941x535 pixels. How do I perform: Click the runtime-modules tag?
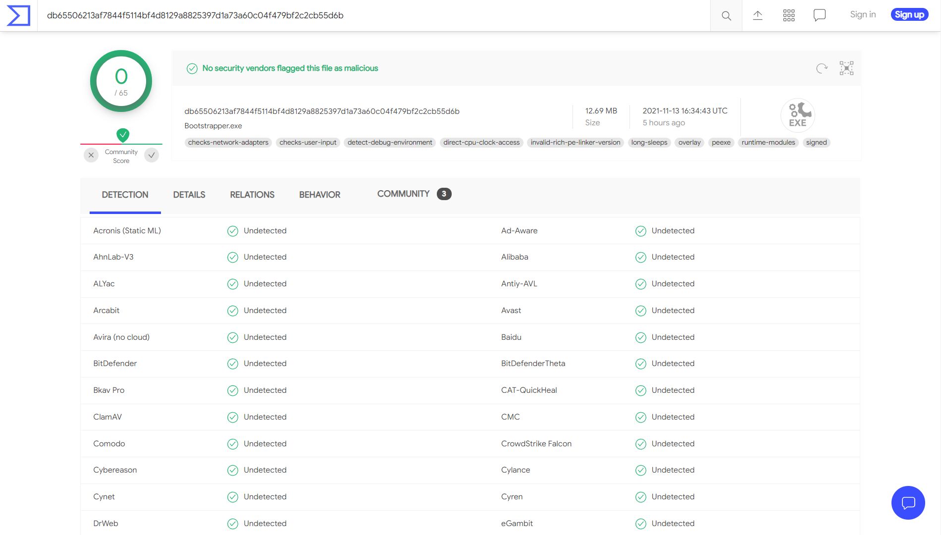click(768, 142)
